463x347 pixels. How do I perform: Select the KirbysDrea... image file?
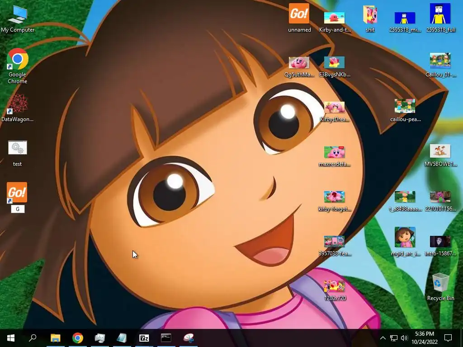[335, 112]
